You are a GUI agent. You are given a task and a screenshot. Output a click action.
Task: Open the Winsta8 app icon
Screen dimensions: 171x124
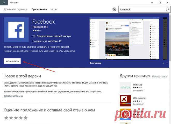125,88
